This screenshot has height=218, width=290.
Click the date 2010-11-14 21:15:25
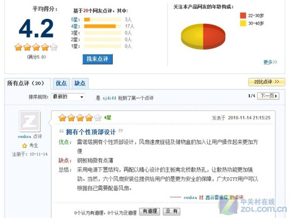click(x=249, y=117)
